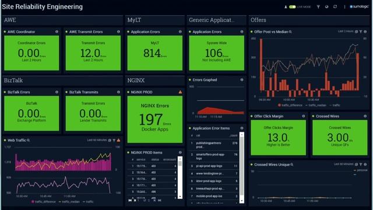Image resolution: width=373 pixels, height=210 pixels.
Task: Toggle traffic_difference legend in Web Traffic chart
Action: 44,202
